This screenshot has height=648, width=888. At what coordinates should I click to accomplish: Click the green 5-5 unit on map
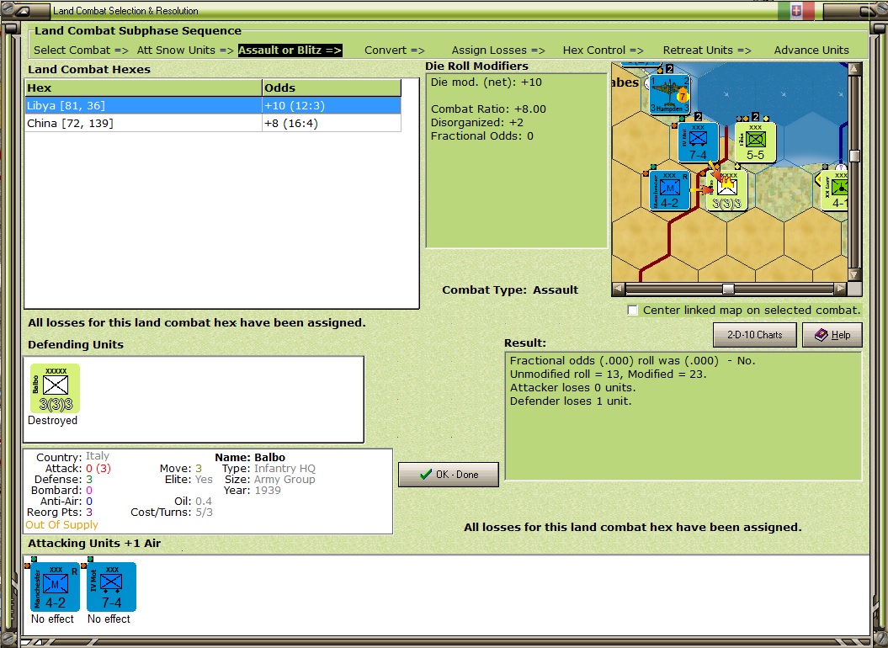point(755,143)
